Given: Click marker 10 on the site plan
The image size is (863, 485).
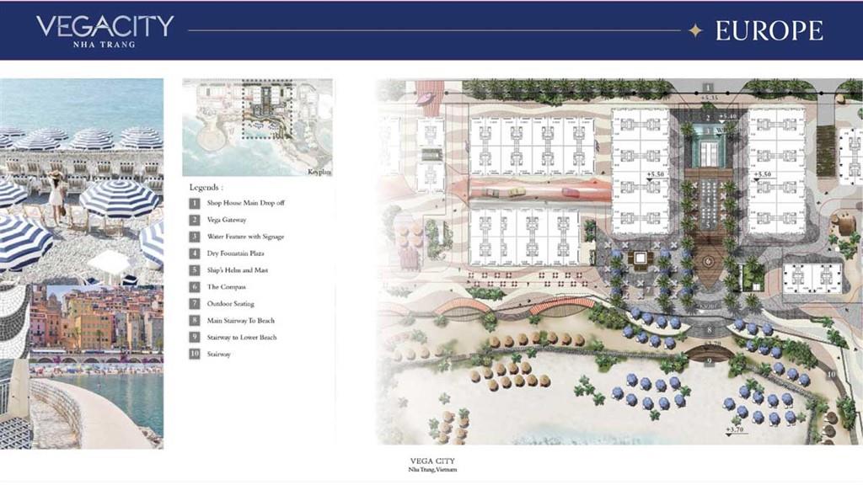Looking at the screenshot, I should 831,374.
